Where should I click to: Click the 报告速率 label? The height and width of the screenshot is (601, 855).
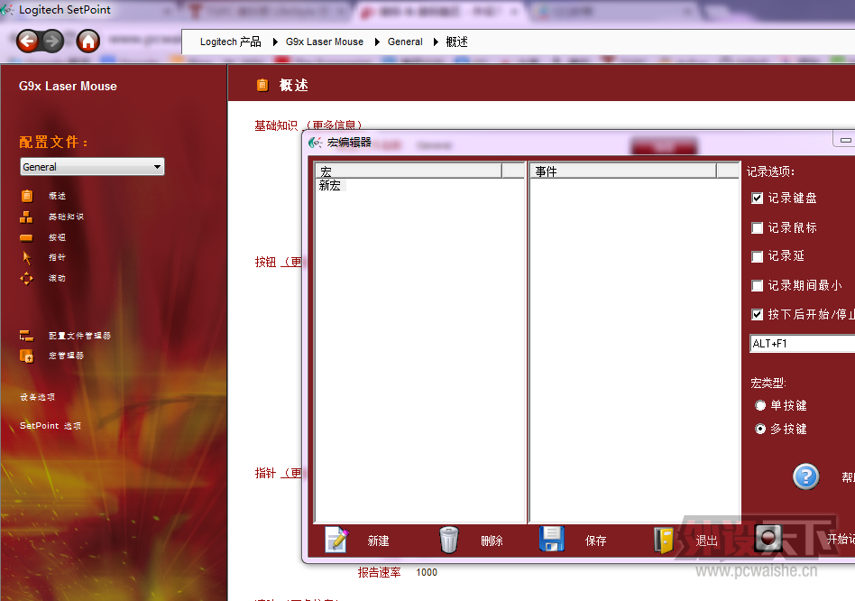(379, 572)
